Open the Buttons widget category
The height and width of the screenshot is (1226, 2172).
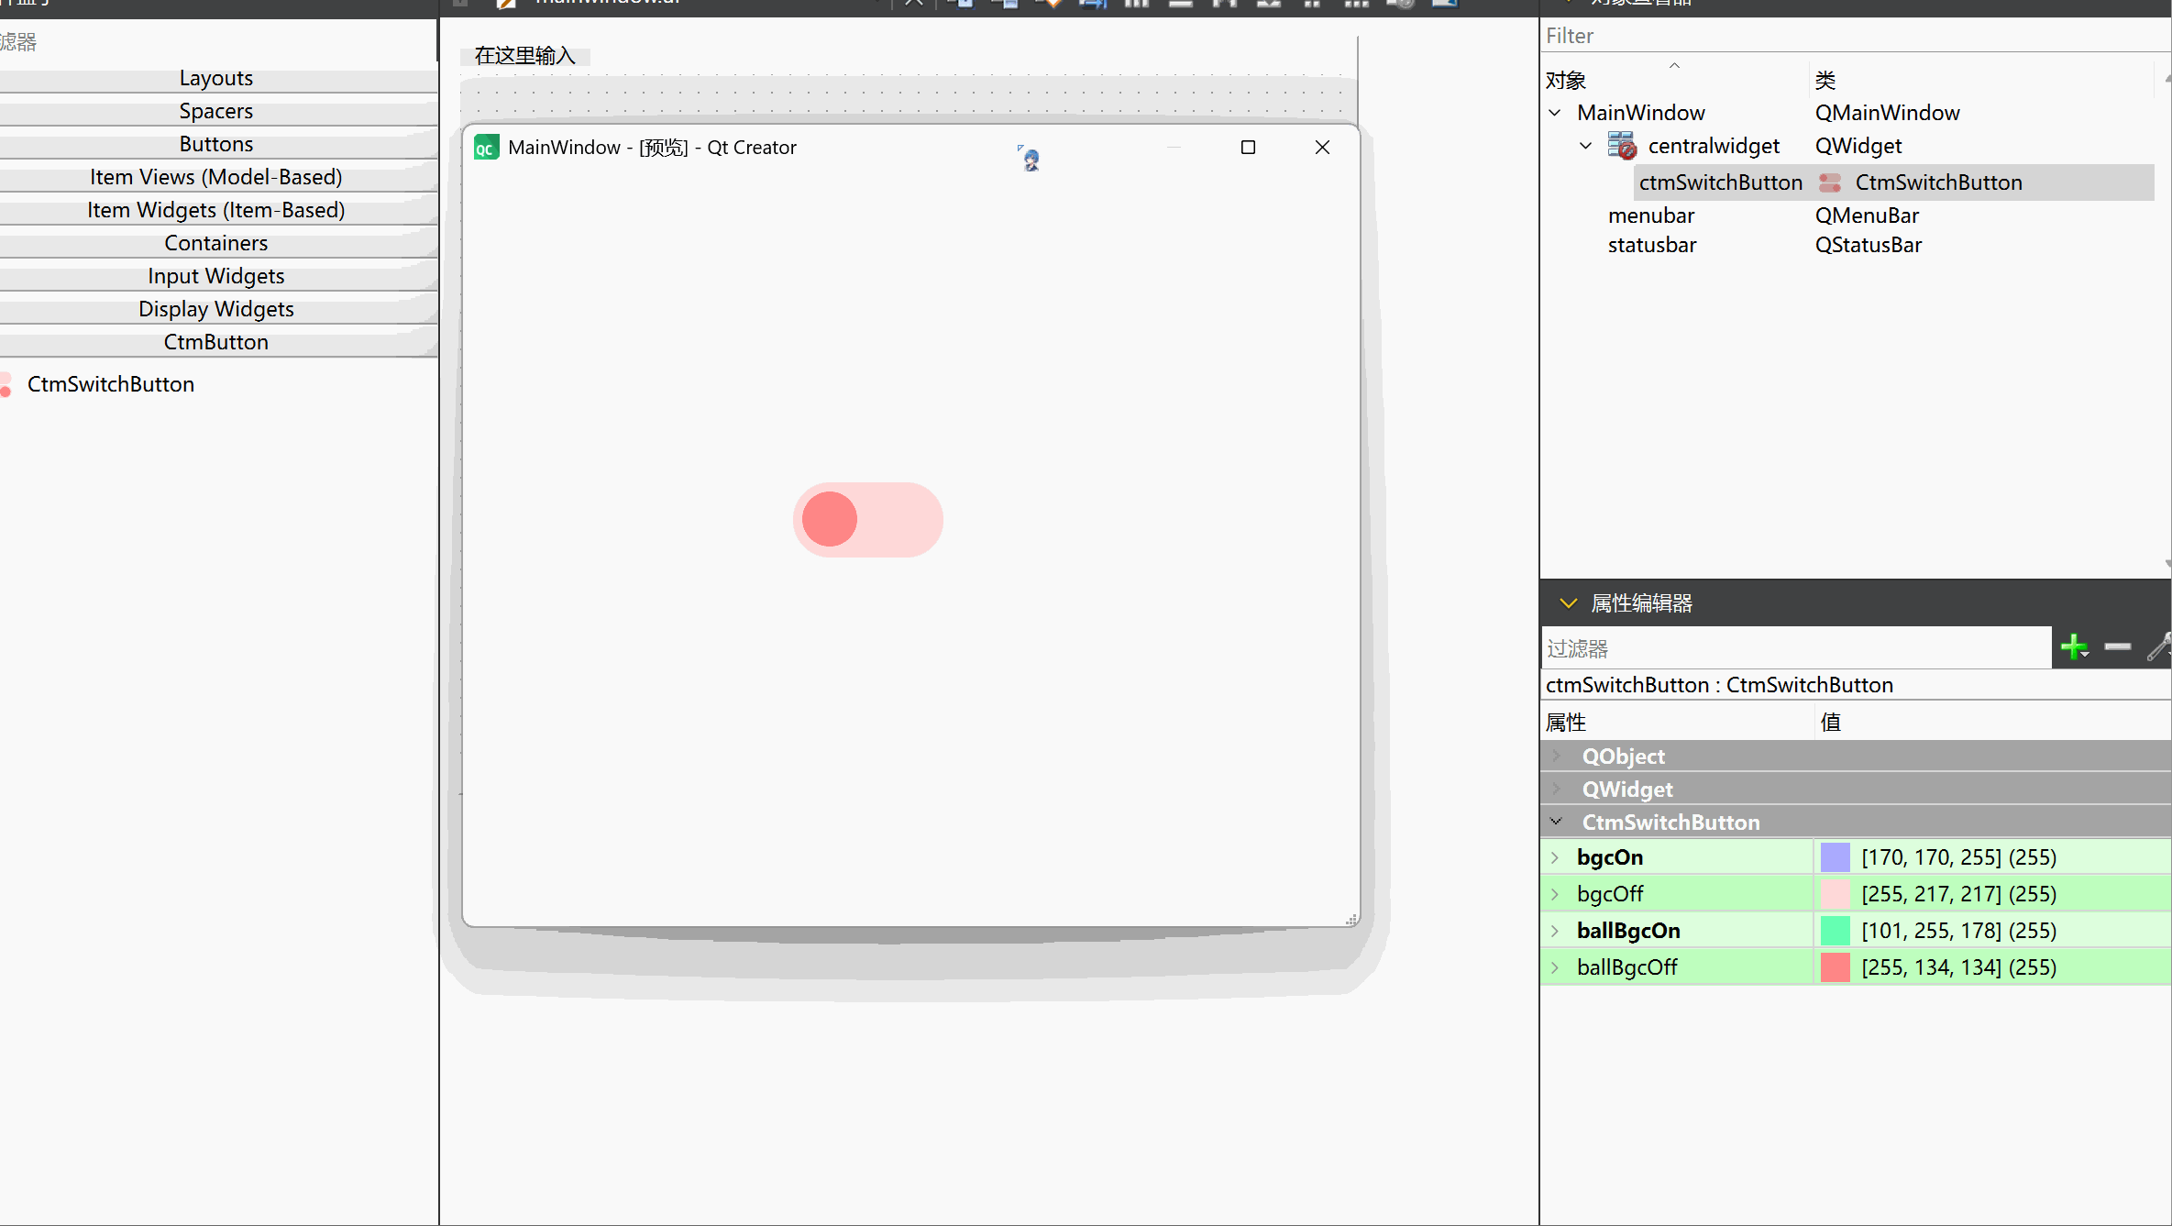coord(216,144)
